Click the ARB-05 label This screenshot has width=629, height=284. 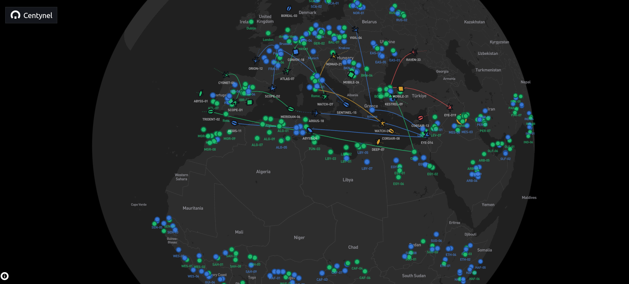(x=484, y=160)
